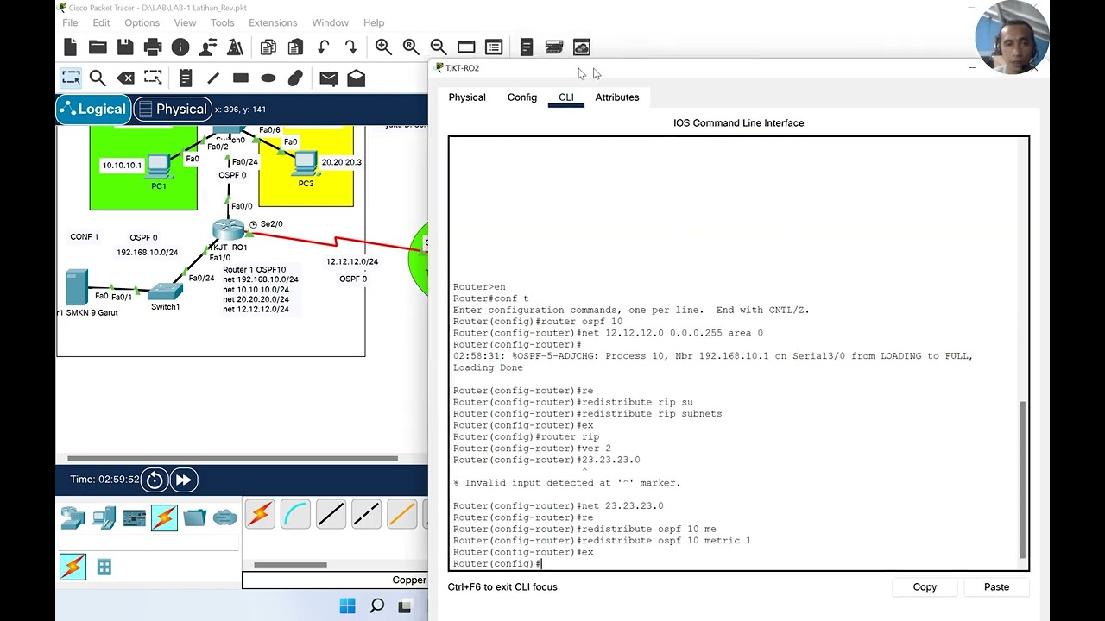Viewport: 1105px width, 621px height.
Task: Open the Options menu
Action: pyautogui.click(x=142, y=22)
